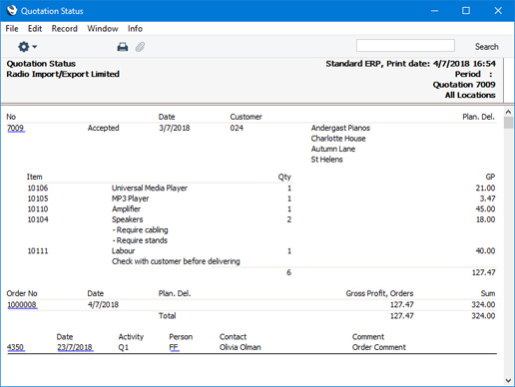Click item number 10105

pos(38,198)
